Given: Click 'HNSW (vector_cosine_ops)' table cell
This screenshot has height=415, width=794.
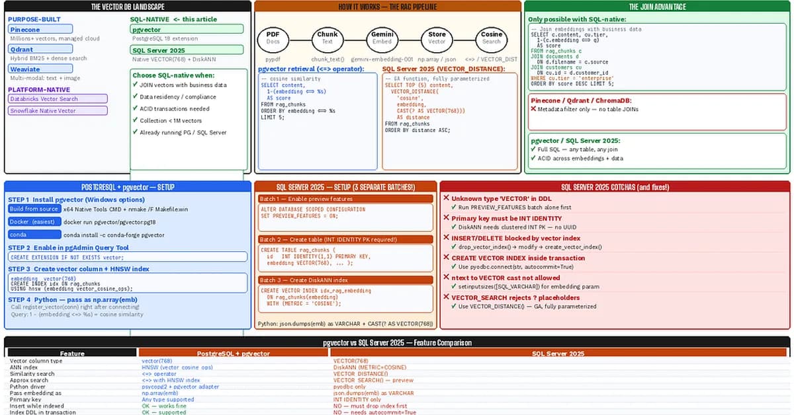Looking at the screenshot, I should point(177,367).
